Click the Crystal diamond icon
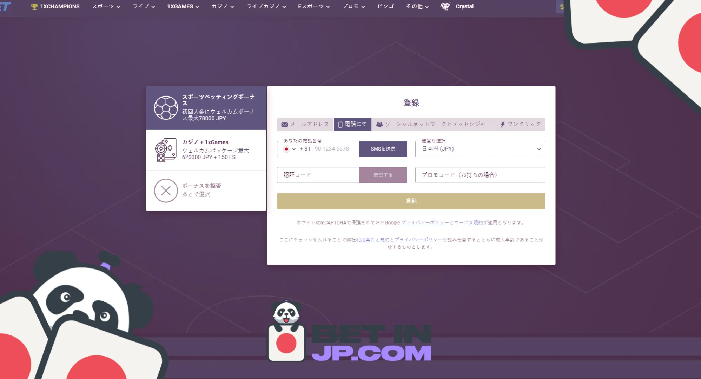The height and width of the screenshot is (379, 701). (x=445, y=7)
